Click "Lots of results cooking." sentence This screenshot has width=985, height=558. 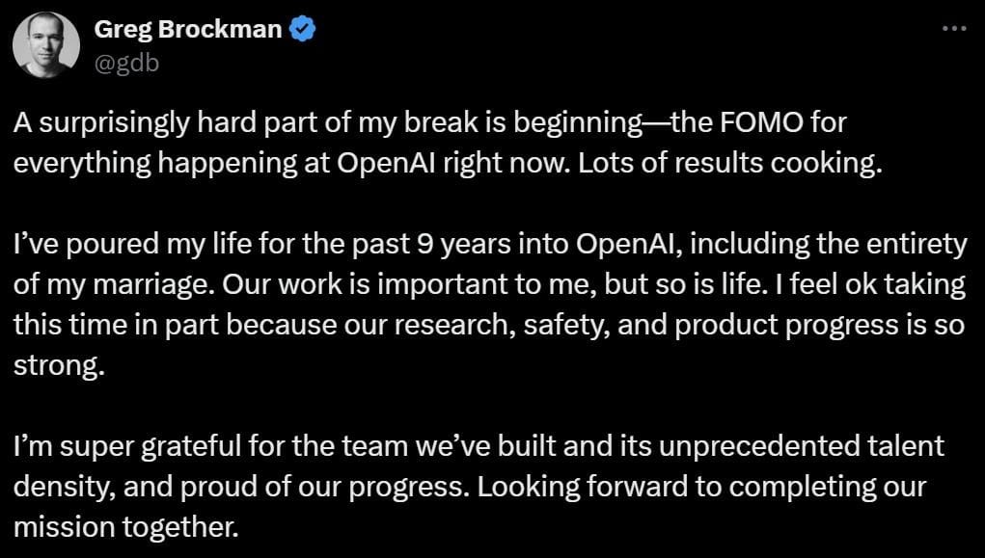730,164
